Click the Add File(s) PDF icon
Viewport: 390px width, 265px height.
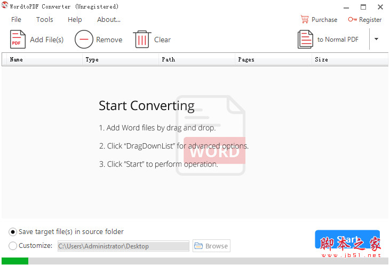tap(18, 40)
